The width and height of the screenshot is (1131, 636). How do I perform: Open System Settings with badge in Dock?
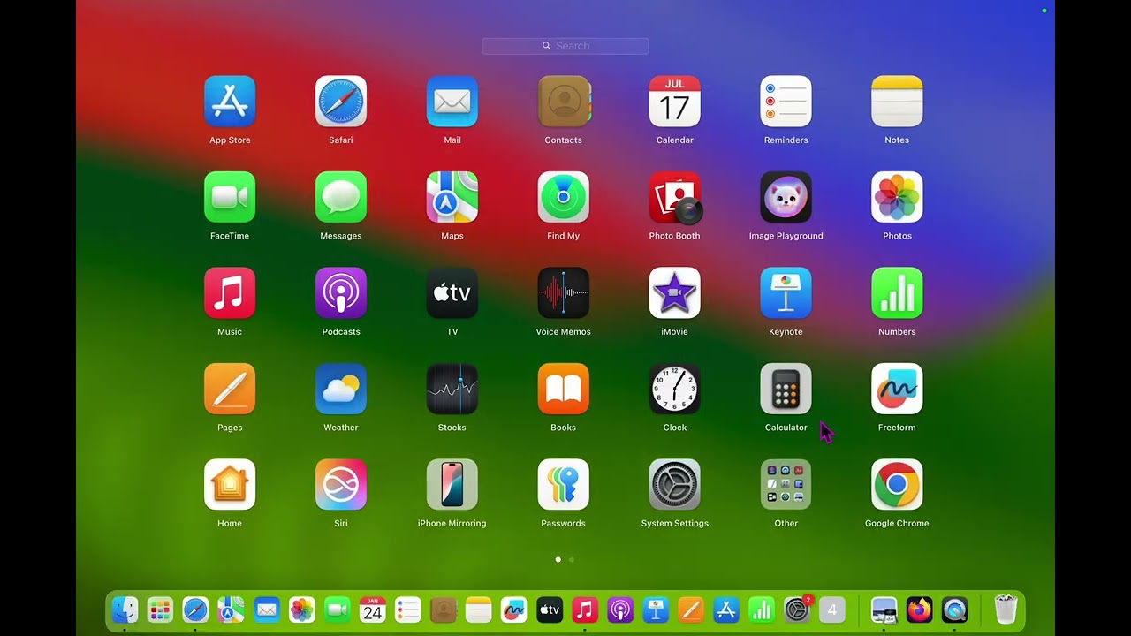pyautogui.click(x=797, y=609)
